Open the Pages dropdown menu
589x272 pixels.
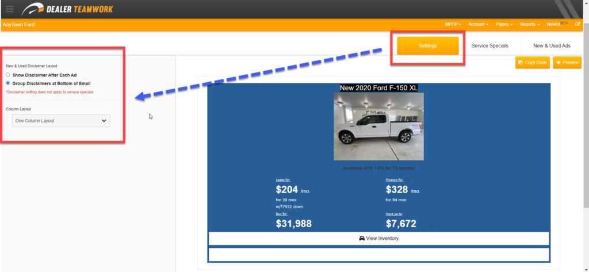click(505, 25)
